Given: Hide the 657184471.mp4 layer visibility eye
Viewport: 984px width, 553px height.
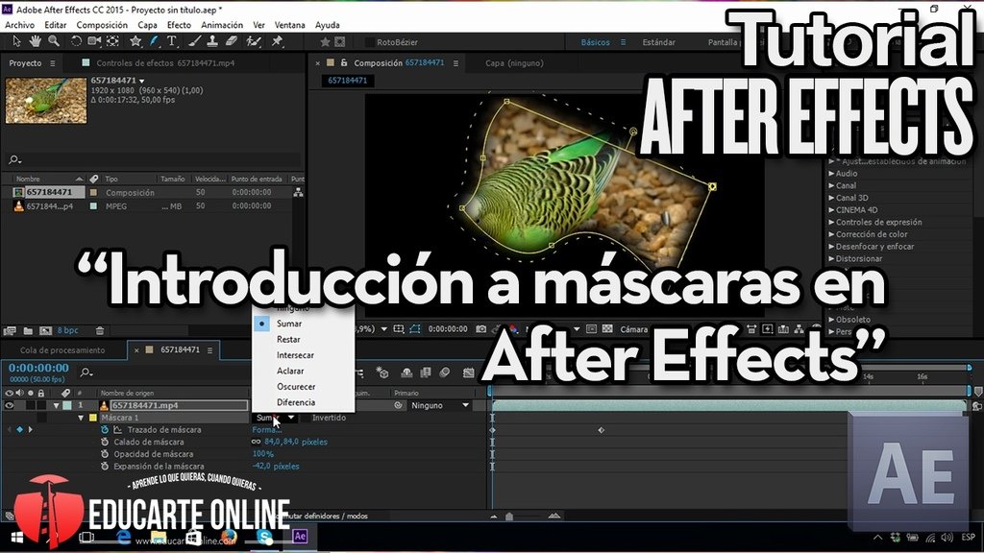Looking at the screenshot, I should click(x=10, y=405).
